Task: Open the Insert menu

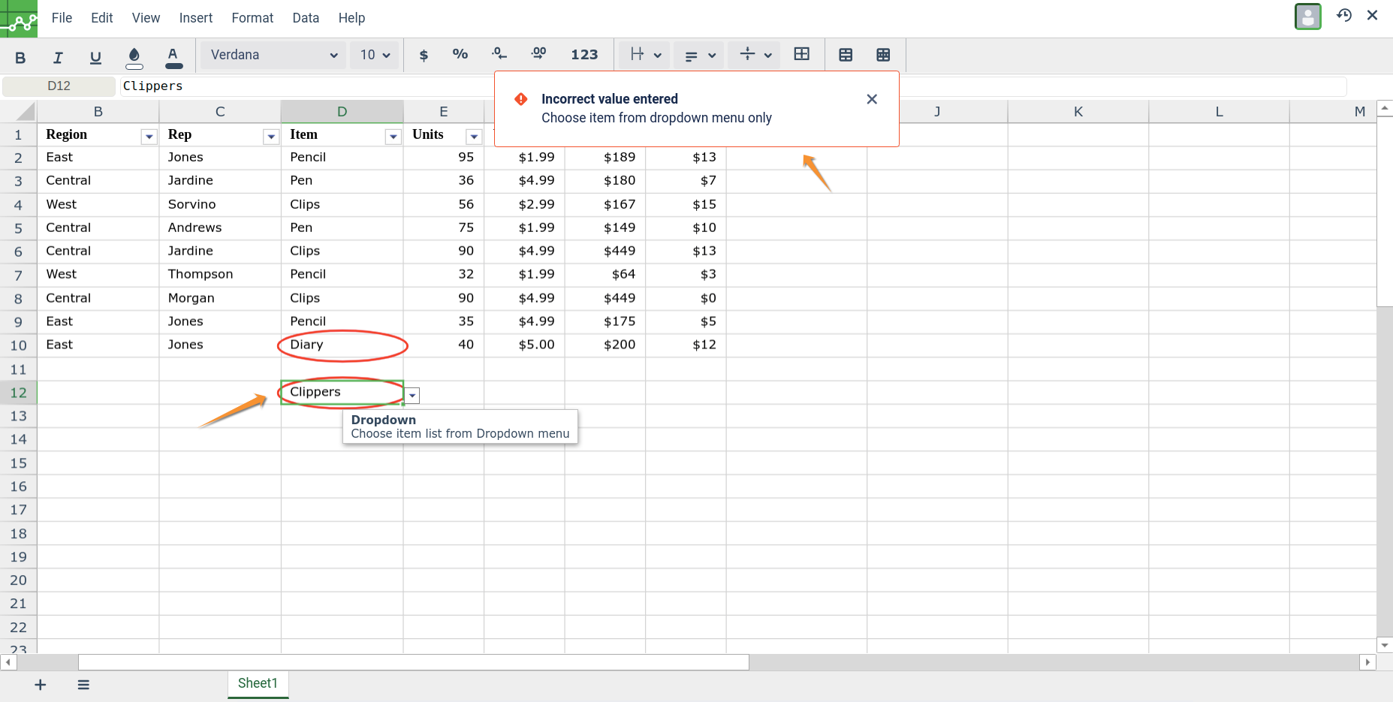Action: tap(196, 18)
